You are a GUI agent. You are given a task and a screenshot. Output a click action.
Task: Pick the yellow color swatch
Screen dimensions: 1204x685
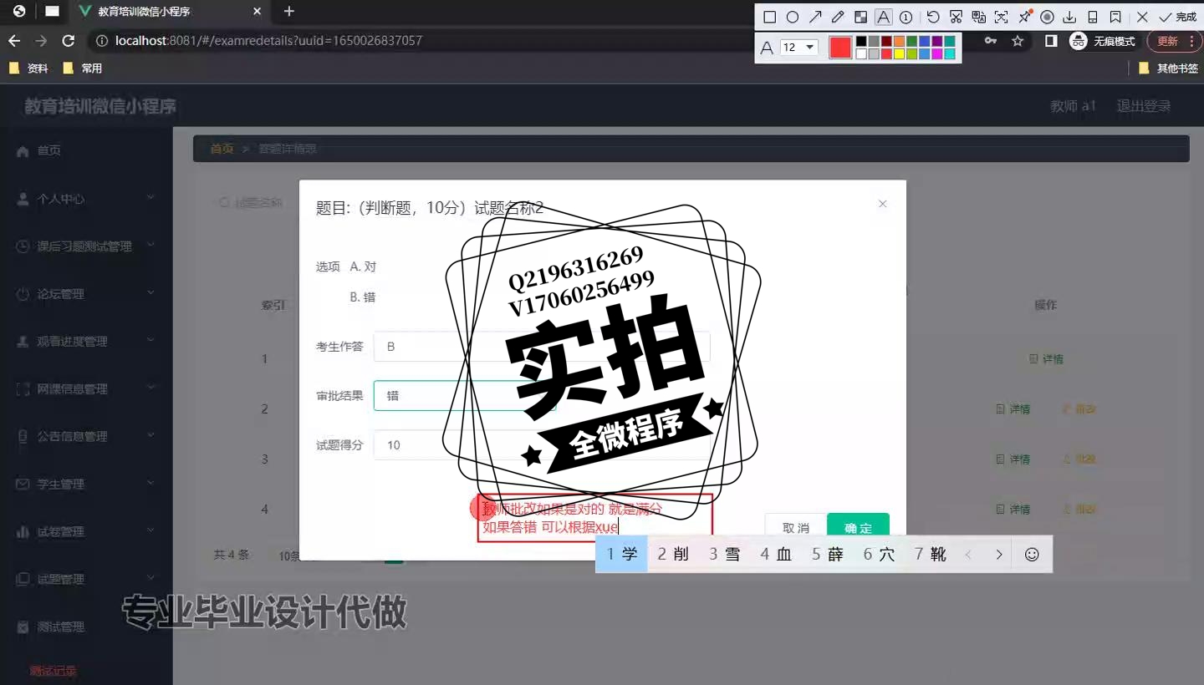[x=900, y=54]
